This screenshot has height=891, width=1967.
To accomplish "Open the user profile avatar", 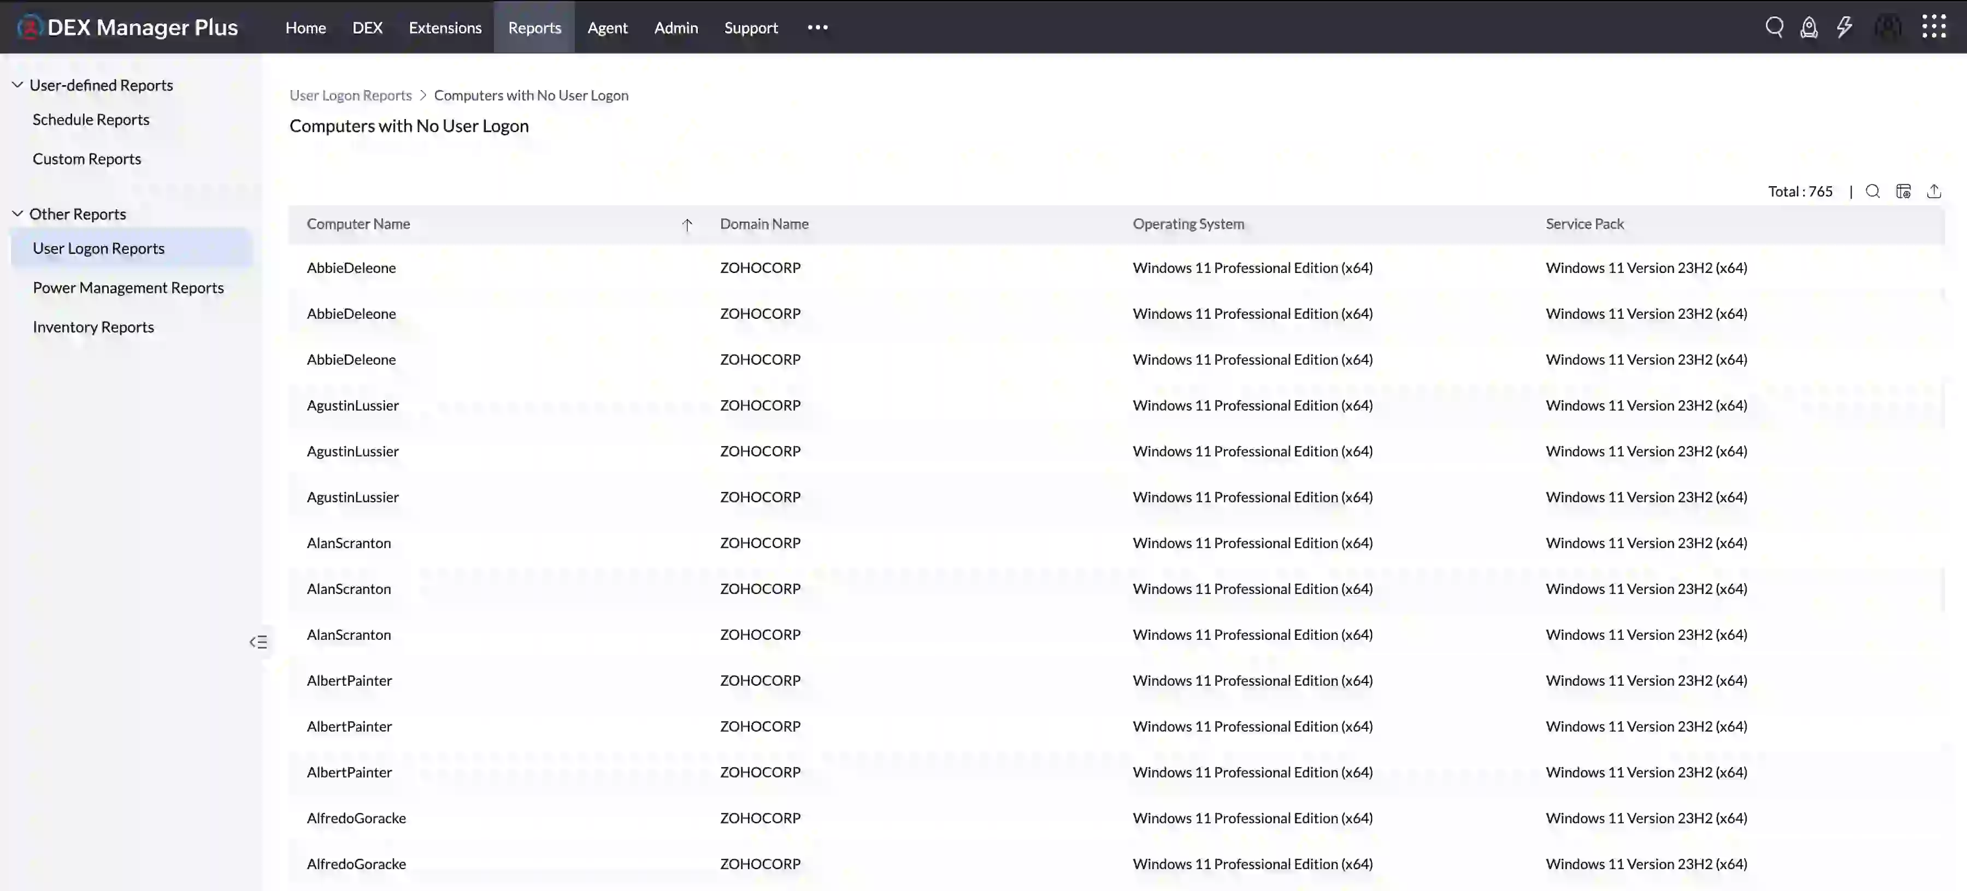I will click(x=1888, y=27).
